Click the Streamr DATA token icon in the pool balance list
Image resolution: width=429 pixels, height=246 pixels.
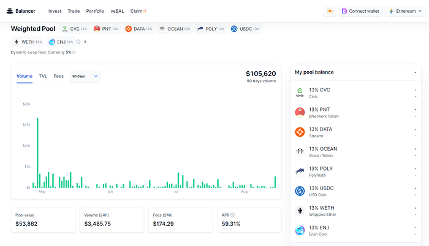click(300, 132)
